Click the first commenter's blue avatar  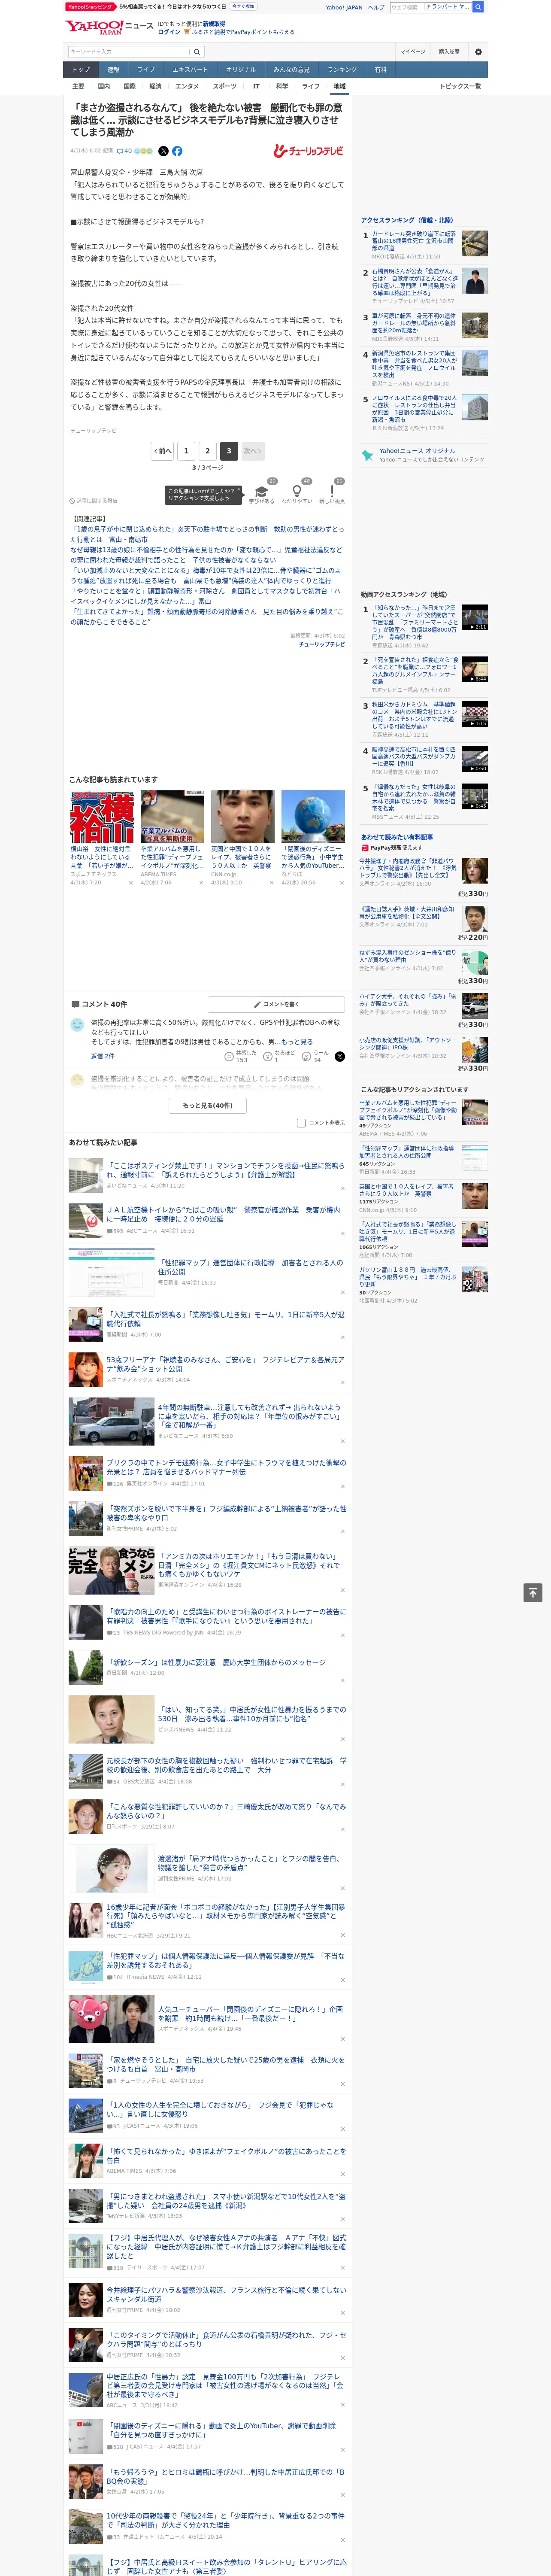(77, 1025)
